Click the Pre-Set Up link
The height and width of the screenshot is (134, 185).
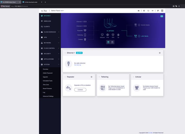click(x=77, y=65)
